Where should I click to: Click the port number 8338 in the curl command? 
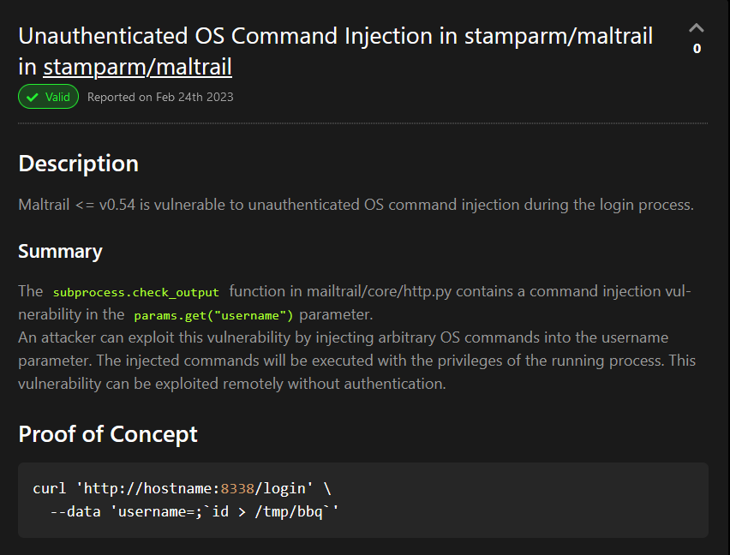pos(237,488)
